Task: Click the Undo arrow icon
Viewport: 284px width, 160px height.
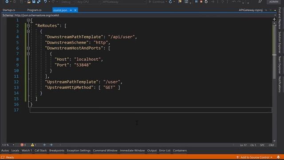Action: 45,2
